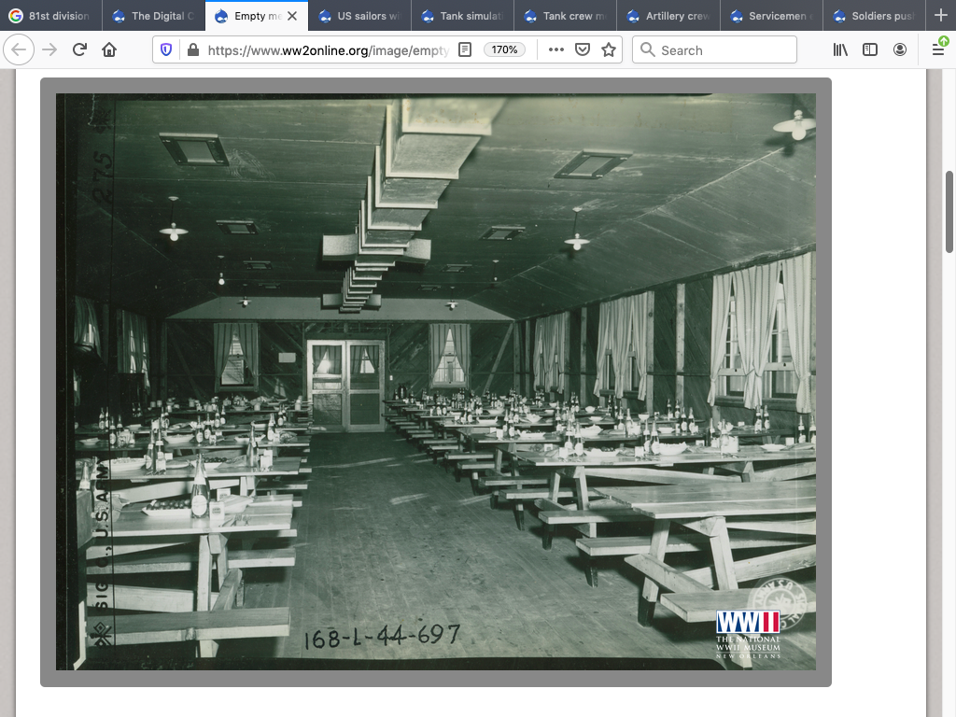This screenshot has width=956, height=717.
Task: Reload the current page
Action: pyautogui.click(x=79, y=49)
